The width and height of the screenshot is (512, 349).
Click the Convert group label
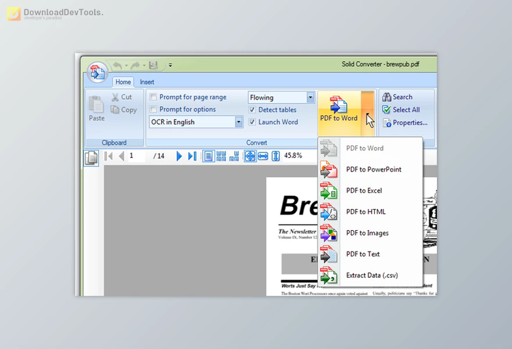(x=257, y=143)
